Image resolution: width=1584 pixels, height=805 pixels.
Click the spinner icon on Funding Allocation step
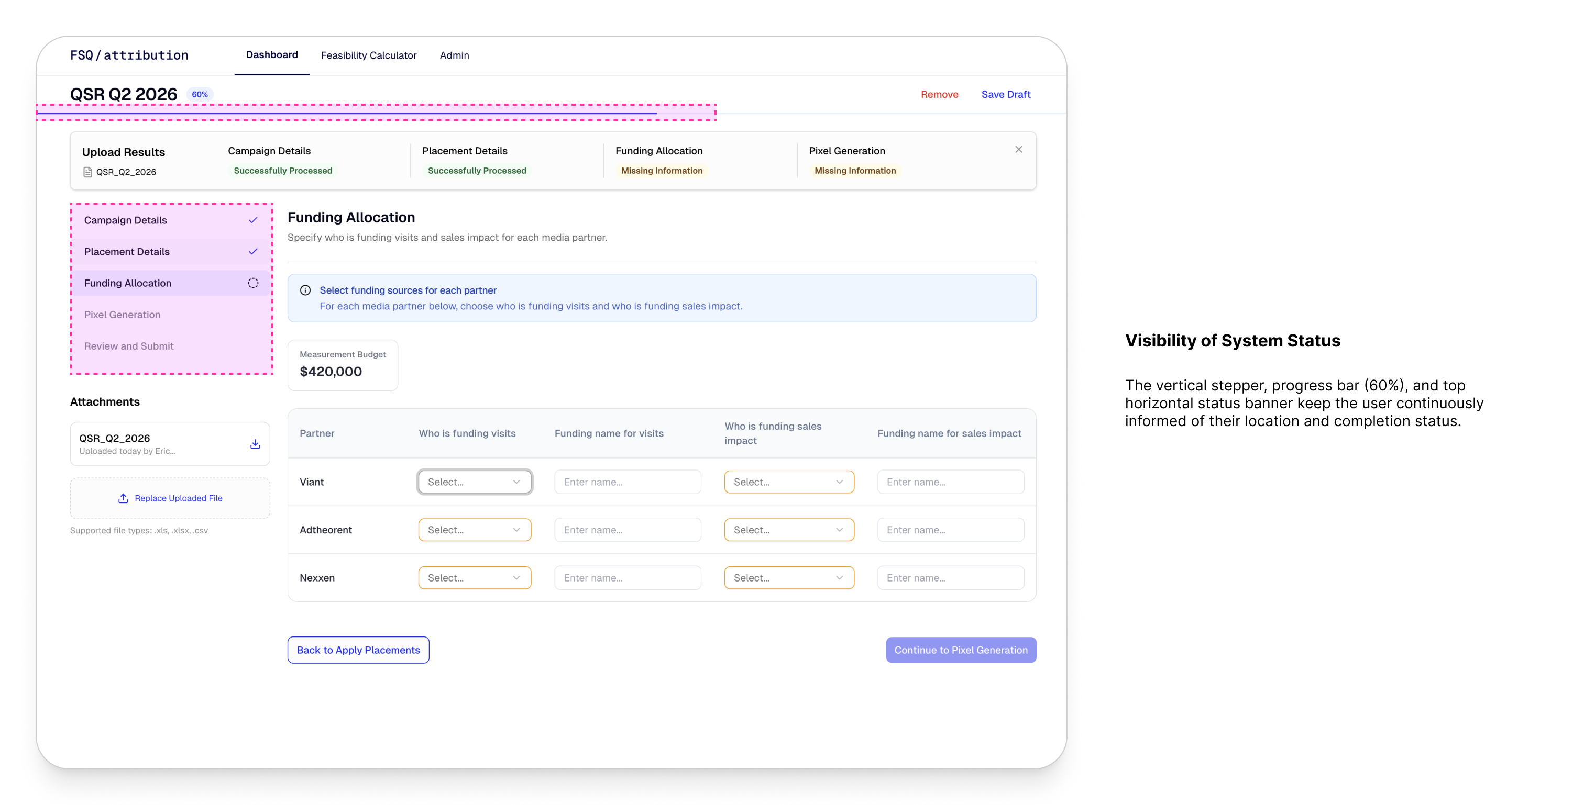(x=252, y=283)
